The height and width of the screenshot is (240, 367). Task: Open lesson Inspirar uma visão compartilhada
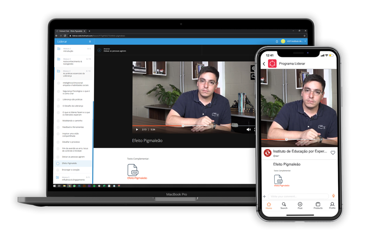[71, 134]
